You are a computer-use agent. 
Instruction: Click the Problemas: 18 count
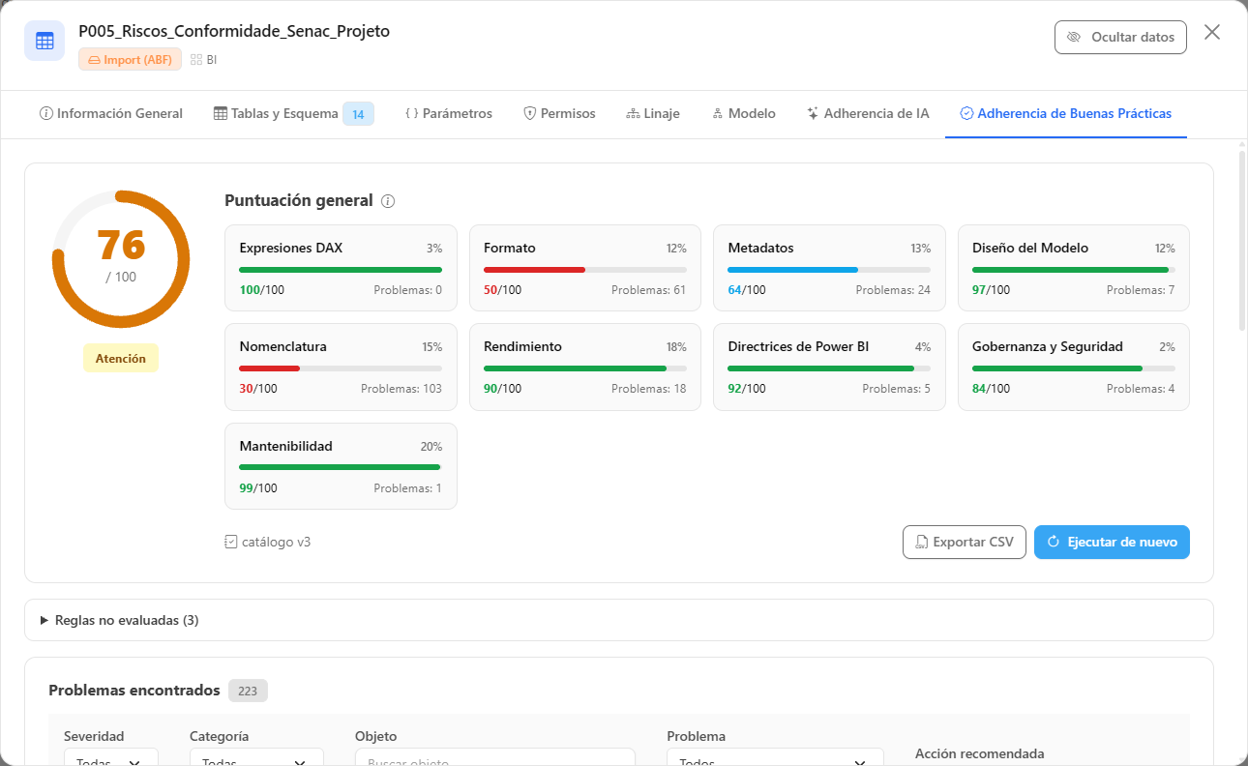[649, 389]
